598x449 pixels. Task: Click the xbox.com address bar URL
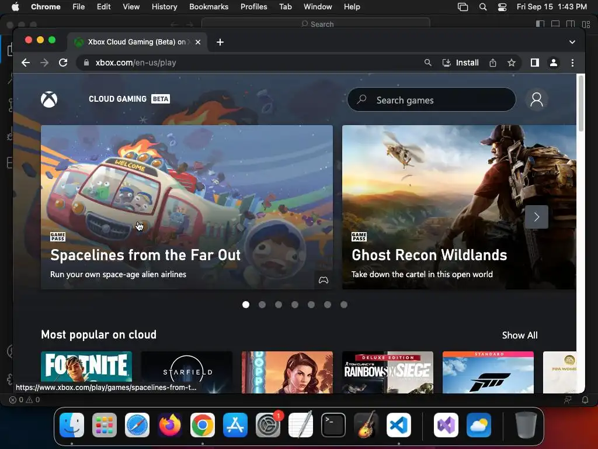pyautogui.click(x=135, y=63)
